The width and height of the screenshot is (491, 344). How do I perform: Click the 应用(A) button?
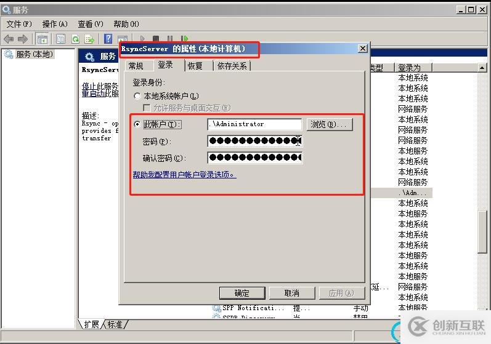coord(342,293)
